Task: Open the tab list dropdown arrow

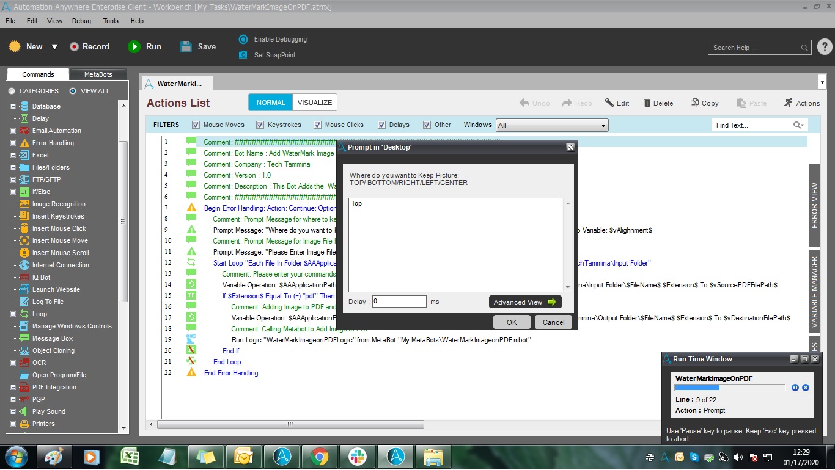Action: coord(822,82)
